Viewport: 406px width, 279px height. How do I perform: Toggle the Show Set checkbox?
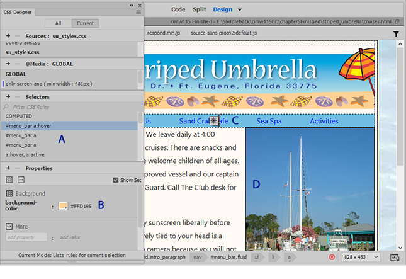tap(115, 180)
